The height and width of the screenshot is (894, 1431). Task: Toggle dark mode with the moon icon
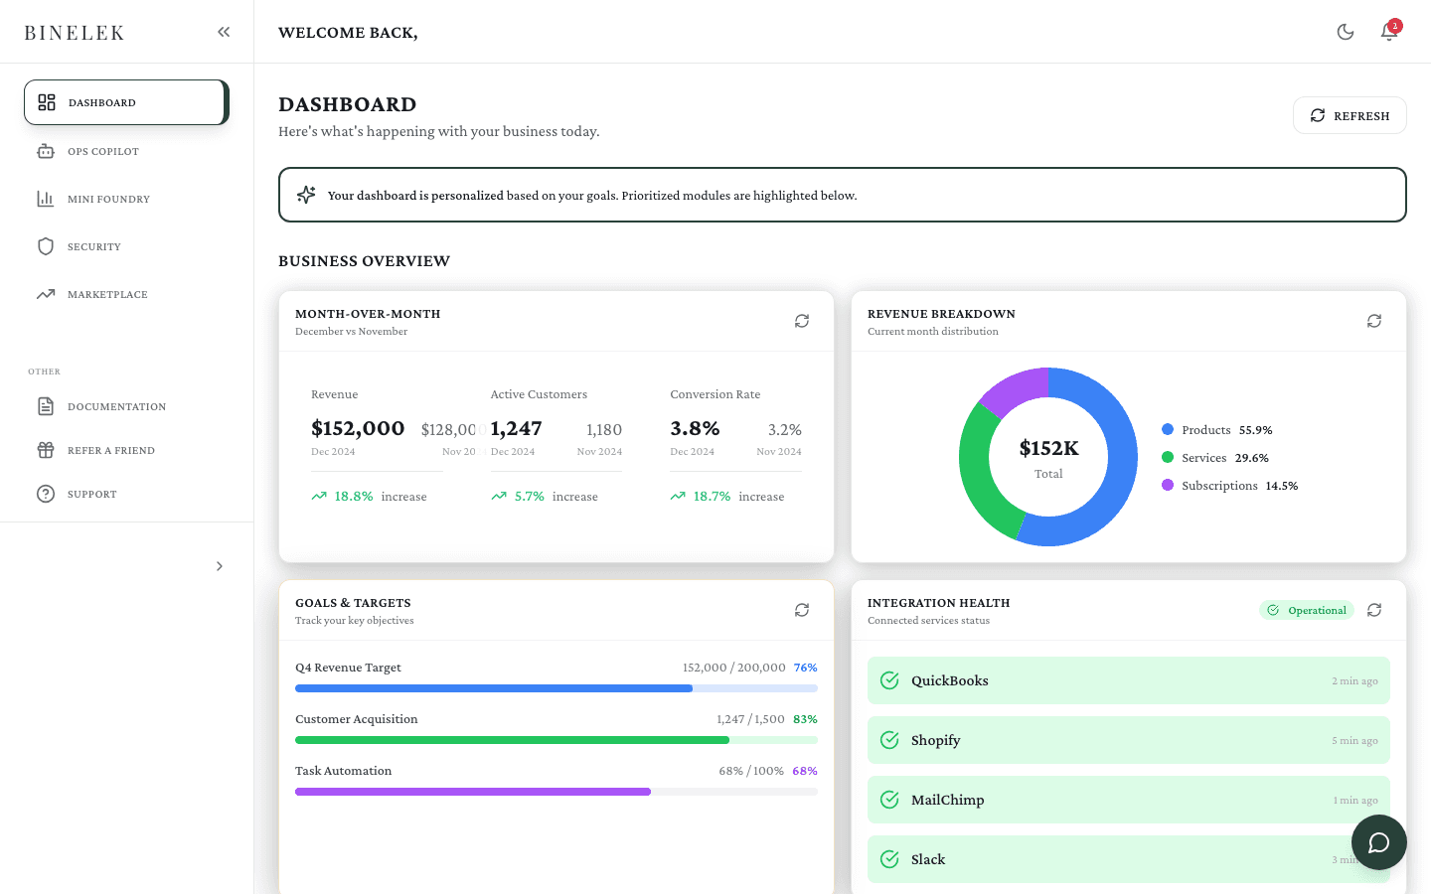1345,32
